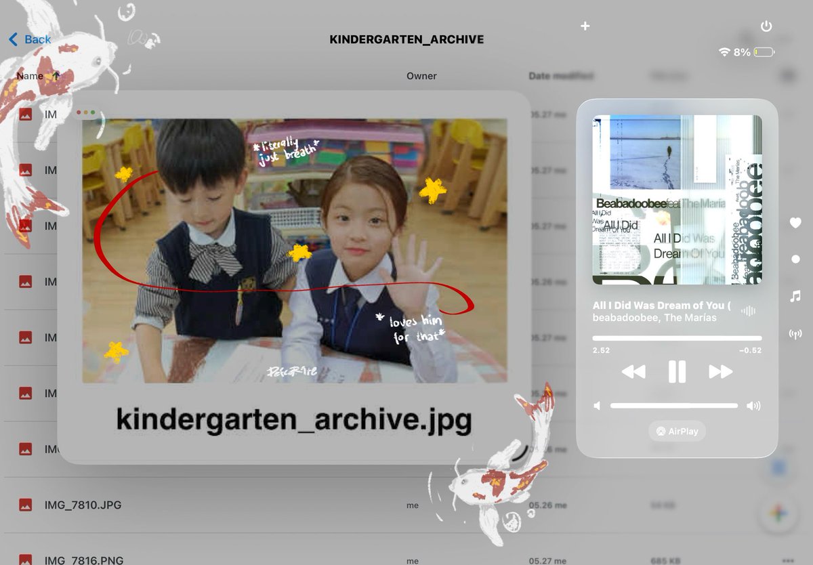This screenshot has width=813, height=565.
Task: Tap the audio waveform icon beside song title
Action: pyautogui.click(x=748, y=311)
